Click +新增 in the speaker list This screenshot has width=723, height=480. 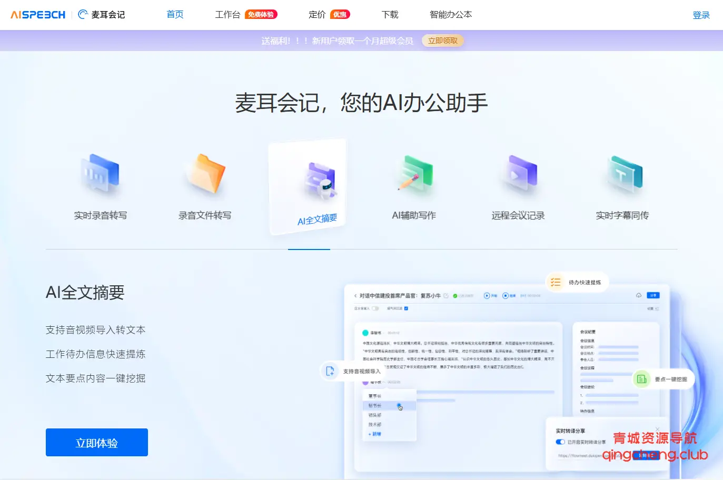pyautogui.click(x=375, y=433)
